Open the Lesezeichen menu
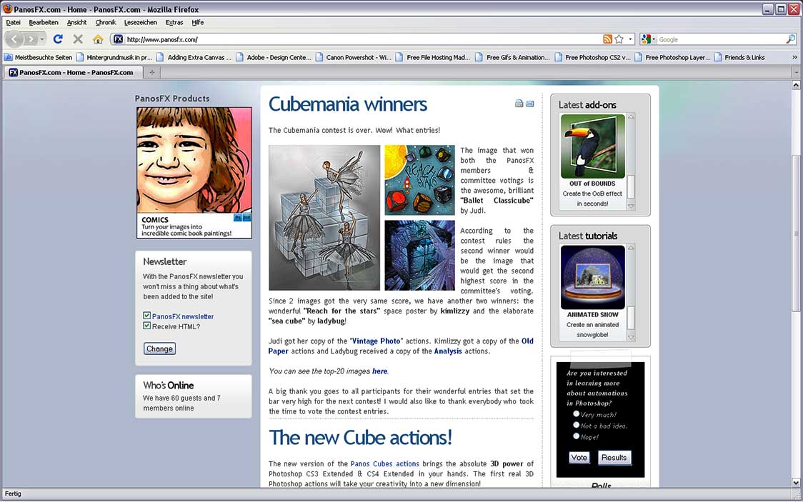The width and height of the screenshot is (803, 502). (x=140, y=23)
